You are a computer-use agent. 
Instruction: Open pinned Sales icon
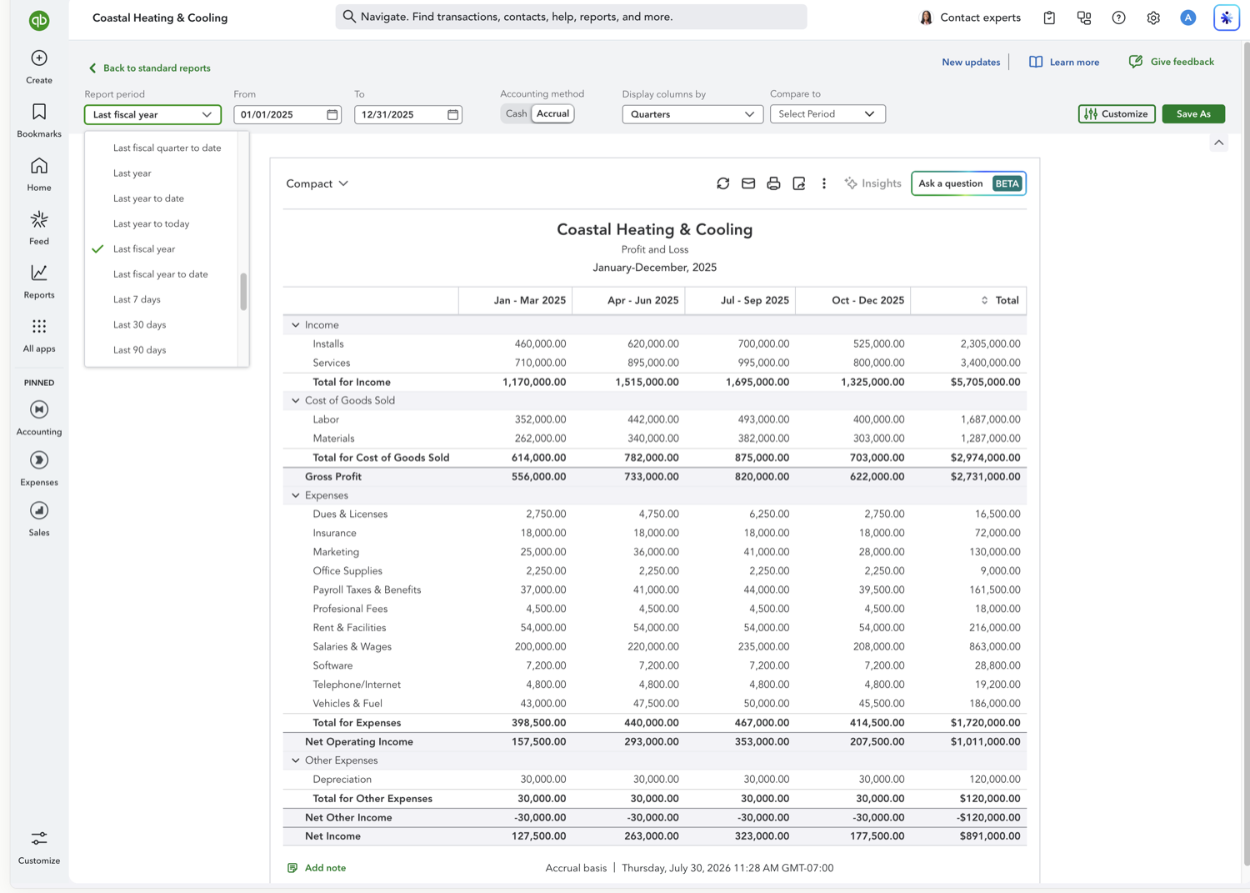(39, 510)
